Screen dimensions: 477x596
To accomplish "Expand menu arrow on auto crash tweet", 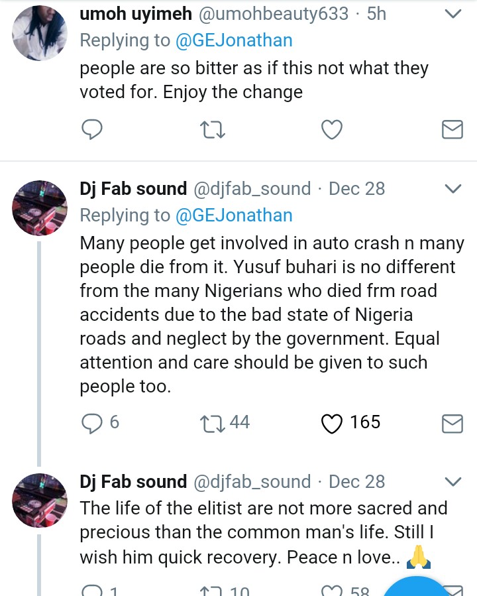I will click(x=452, y=189).
